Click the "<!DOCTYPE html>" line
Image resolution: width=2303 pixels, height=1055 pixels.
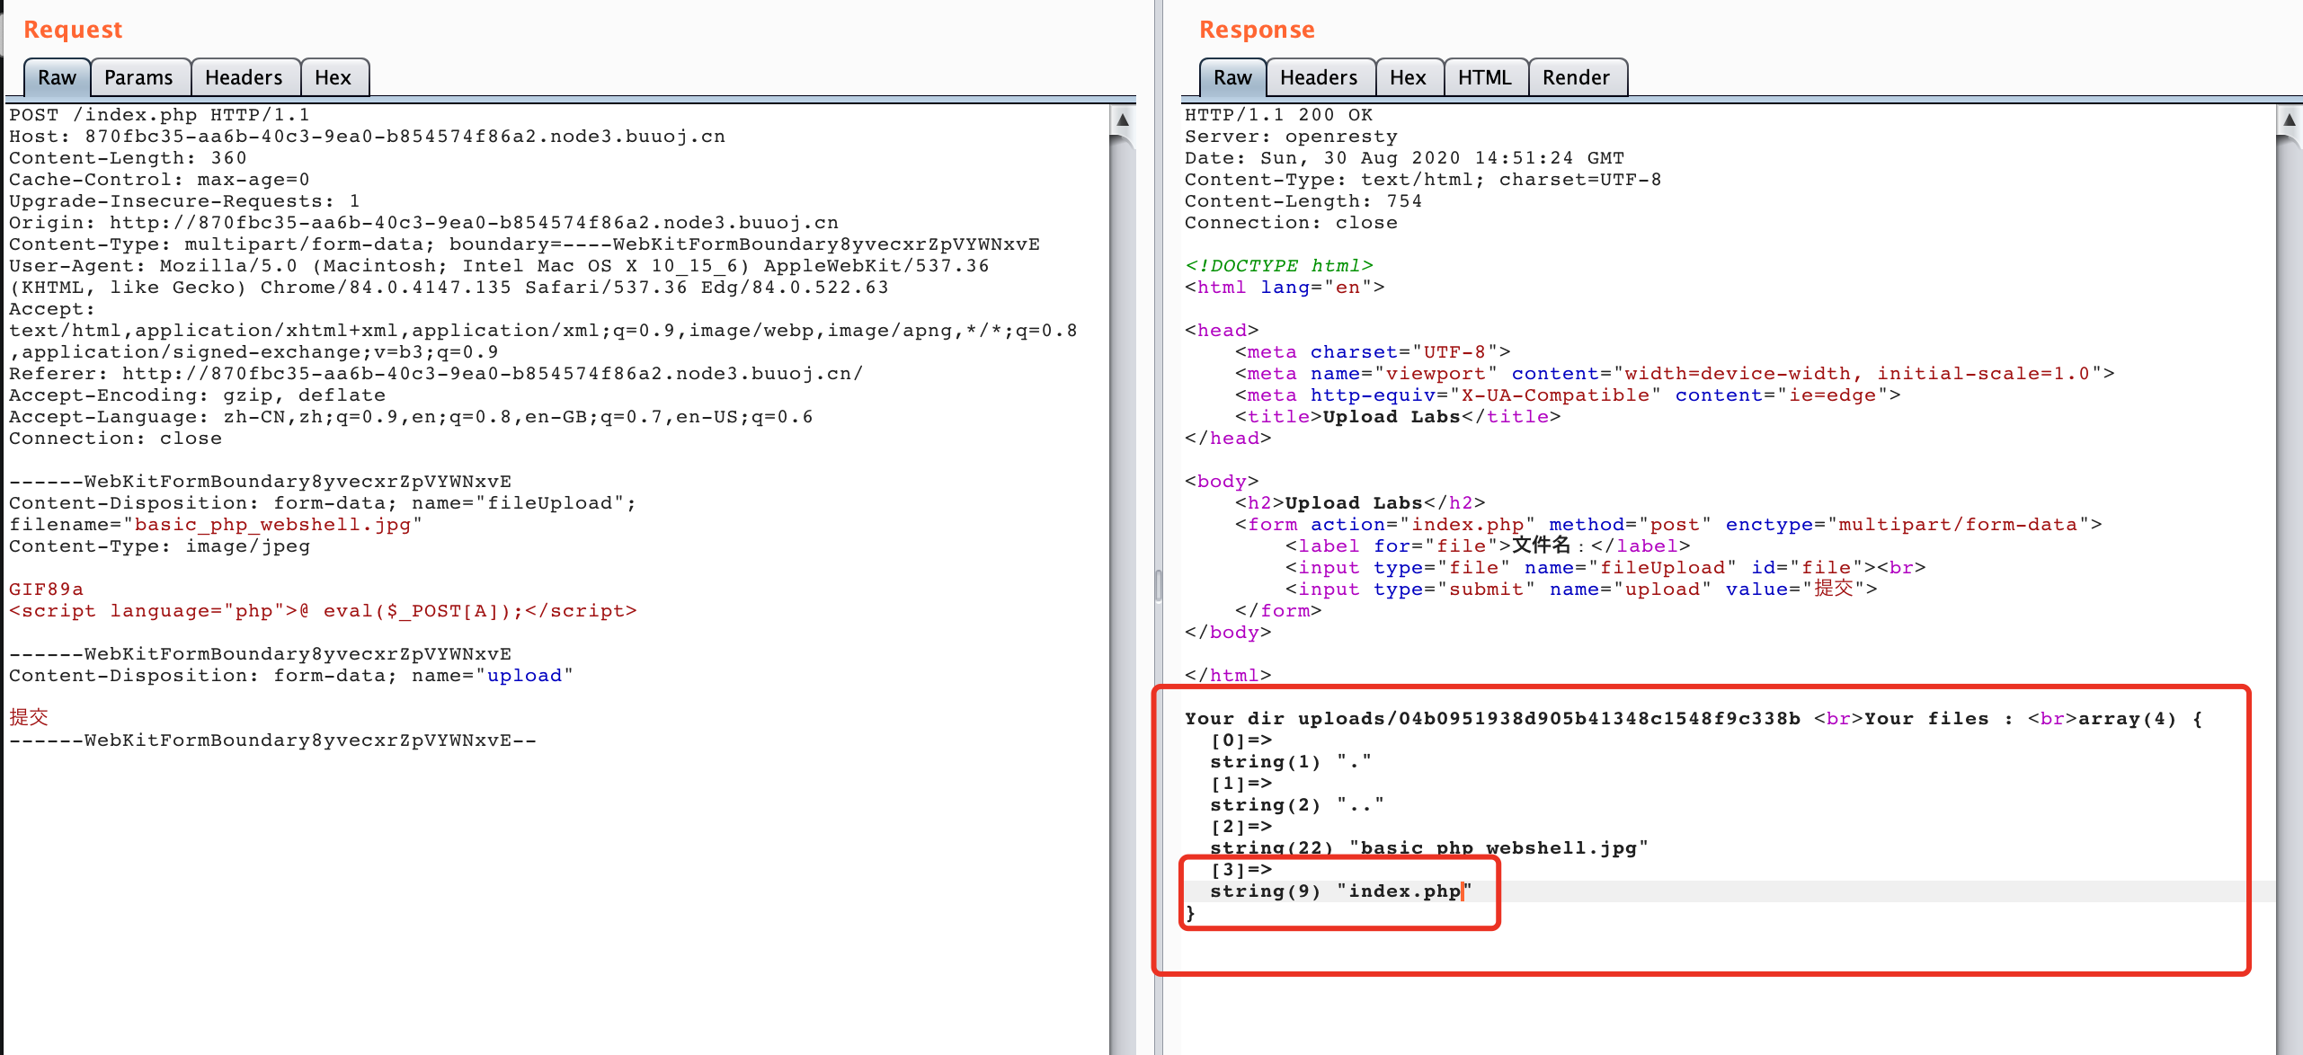1278,266
